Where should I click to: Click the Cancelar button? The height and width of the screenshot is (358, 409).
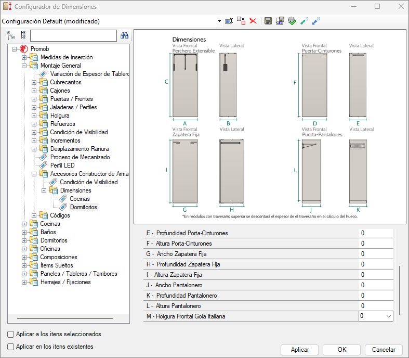[384, 350]
